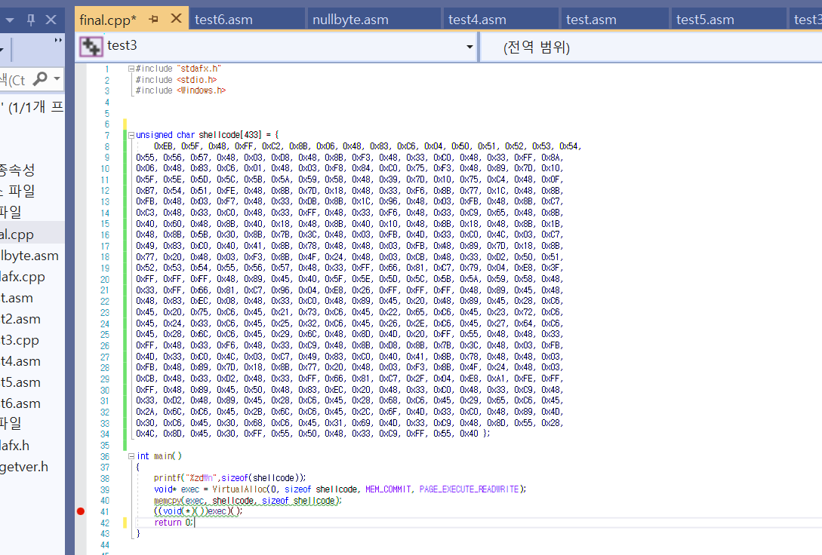Screen dimensions: 822x555
Task: Collapse the main function block
Action: (131, 456)
